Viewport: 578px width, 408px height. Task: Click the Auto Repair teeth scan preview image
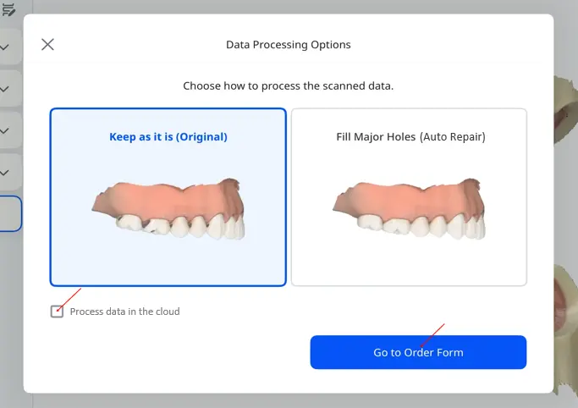pyautogui.click(x=410, y=208)
